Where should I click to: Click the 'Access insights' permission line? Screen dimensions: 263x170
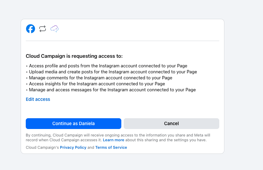pos(97,84)
